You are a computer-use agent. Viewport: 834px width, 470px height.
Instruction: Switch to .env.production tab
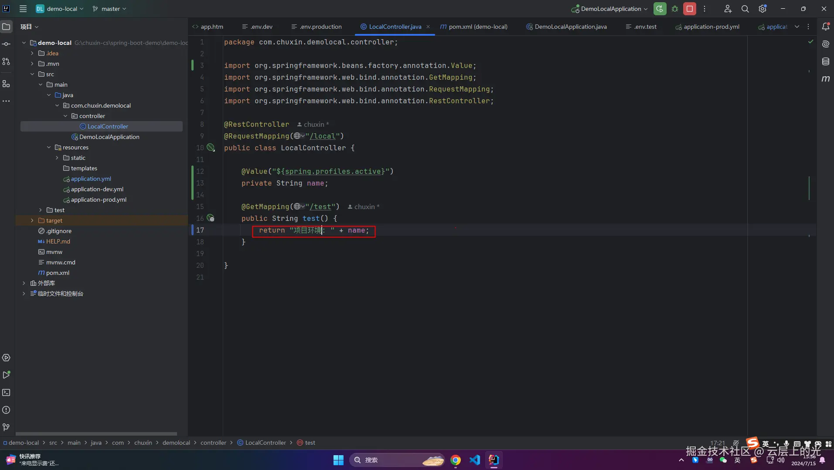click(x=317, y=27)
